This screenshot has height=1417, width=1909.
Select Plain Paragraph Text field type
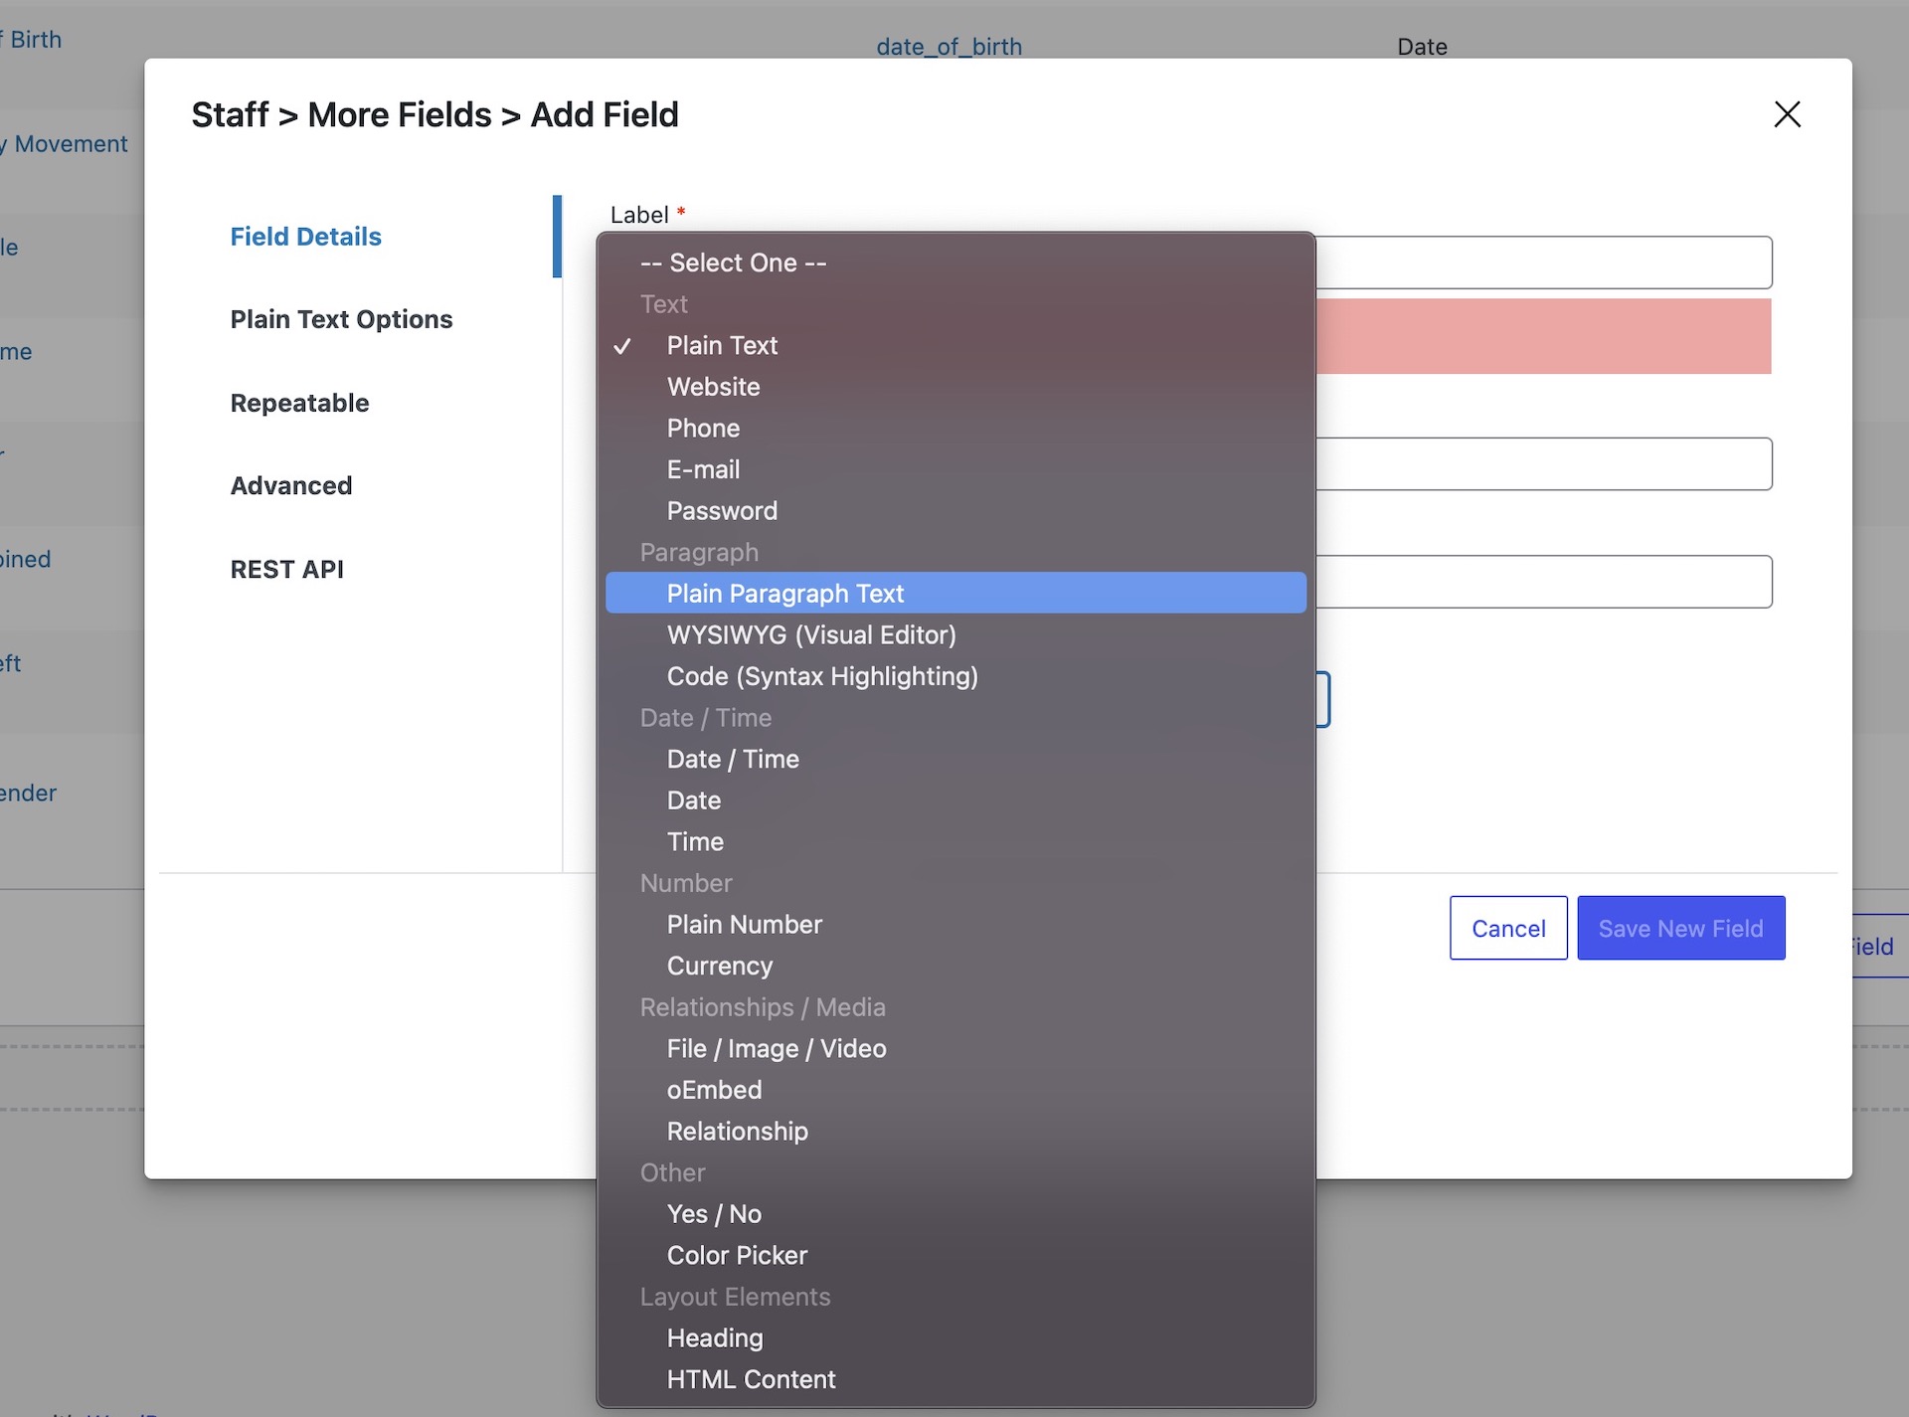click(x=785, y=593)
